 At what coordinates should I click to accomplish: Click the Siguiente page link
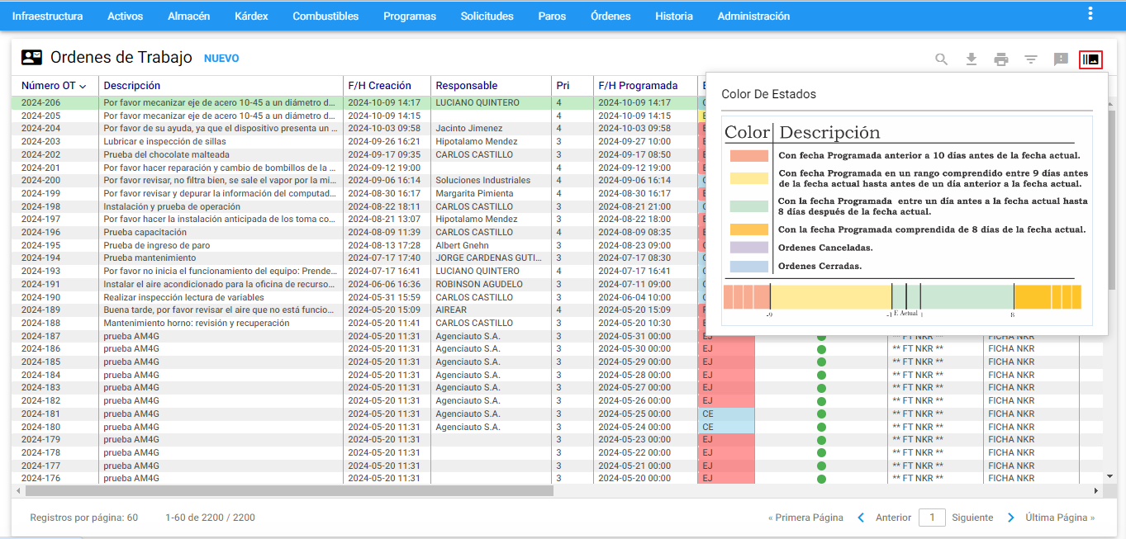click(x=972, y=518)
